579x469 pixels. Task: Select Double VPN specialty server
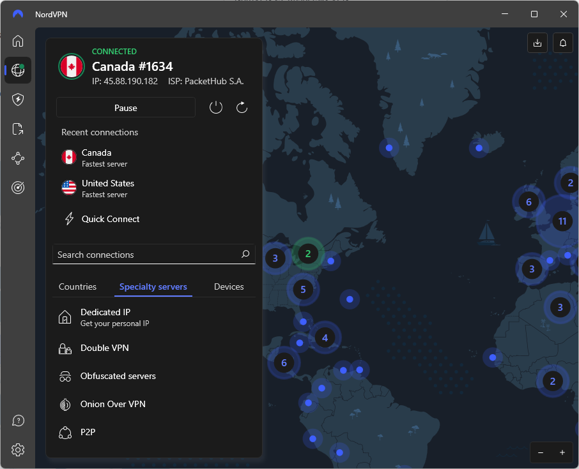[x=154, y=348]
